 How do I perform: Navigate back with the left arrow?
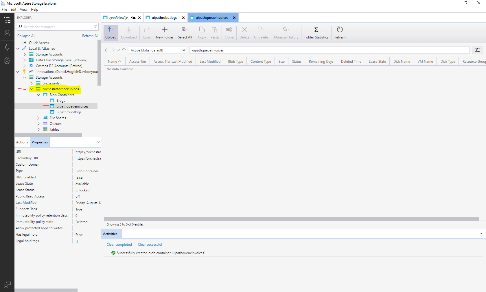(107, 50)
